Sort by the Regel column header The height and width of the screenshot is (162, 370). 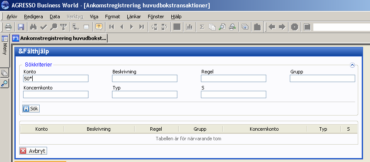(156, 129)
